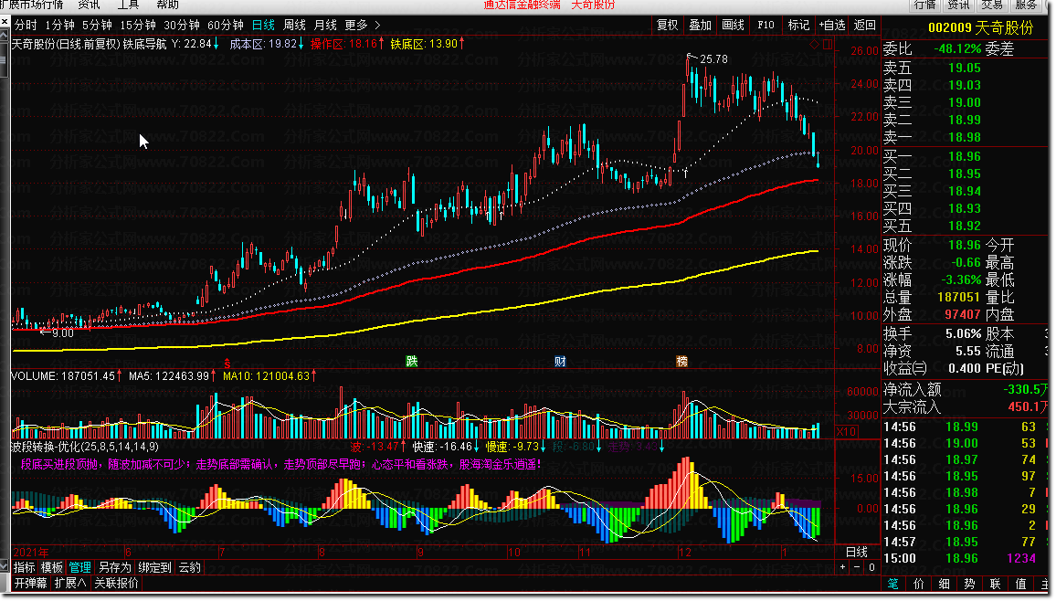Open the 工具 menu
Viewport: 1056px width, 601px height.
pos(128,5)
